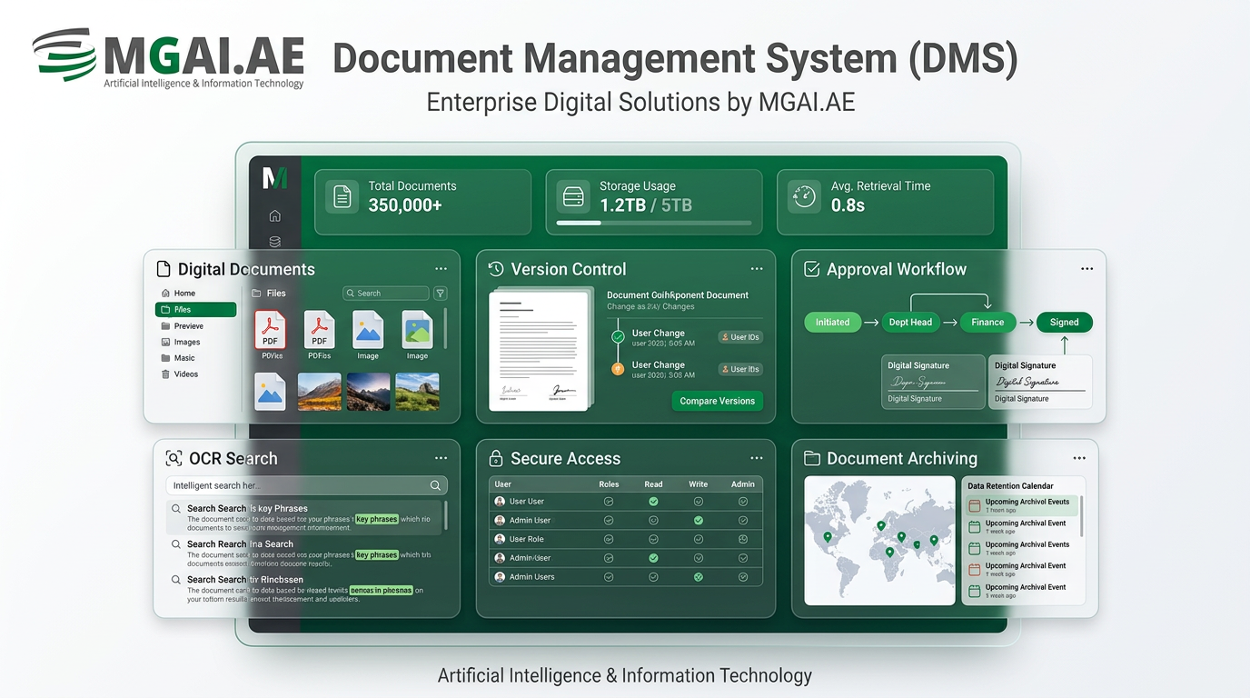This screenshot has width=1250, height=698.
Task: Click the page icon beside Digital Documents title
Action: coord(164,269)
